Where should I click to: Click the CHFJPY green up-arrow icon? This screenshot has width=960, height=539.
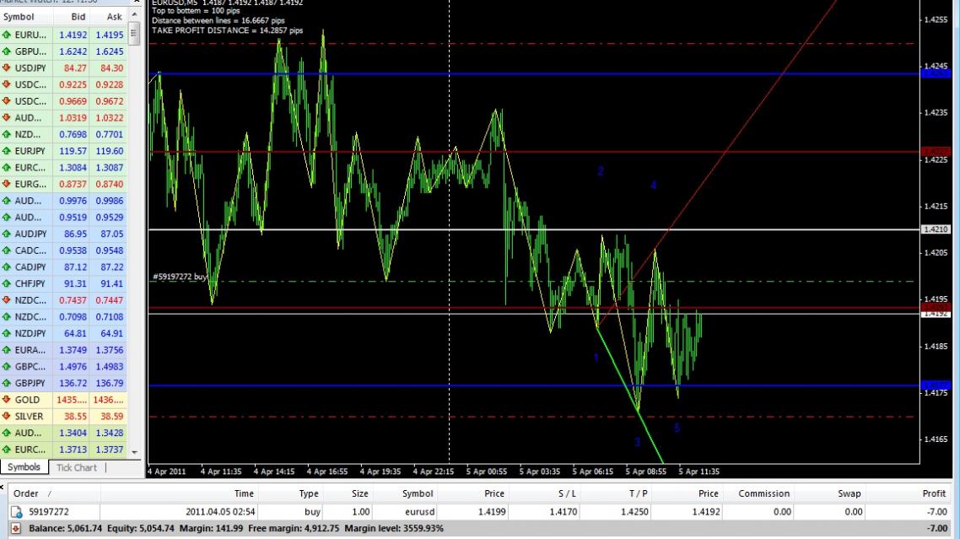click(x=7, y=284)
